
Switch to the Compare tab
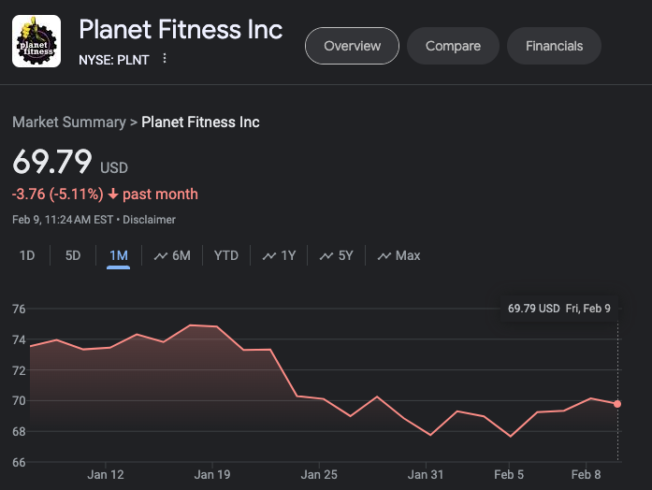pyautogui.click(x=453, y=46)
